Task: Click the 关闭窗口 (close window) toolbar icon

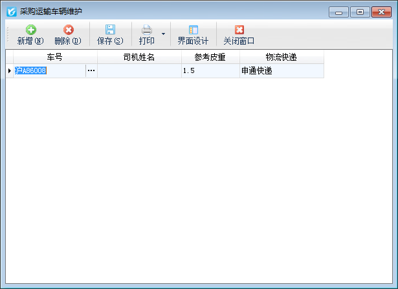Action: (239, 30)
